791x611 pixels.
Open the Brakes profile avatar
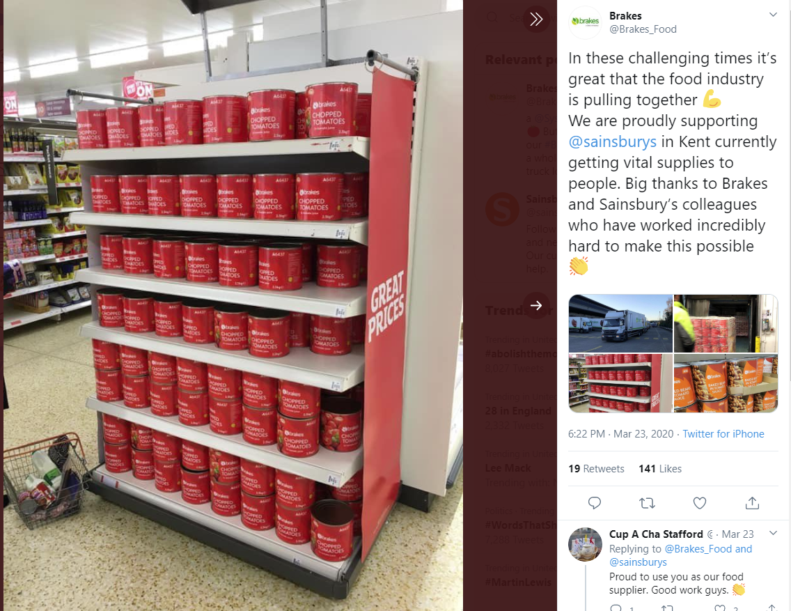click(x=585, y=22)
